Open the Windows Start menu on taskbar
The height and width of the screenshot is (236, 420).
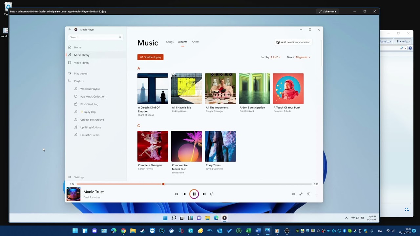click(x=75, y=231)
